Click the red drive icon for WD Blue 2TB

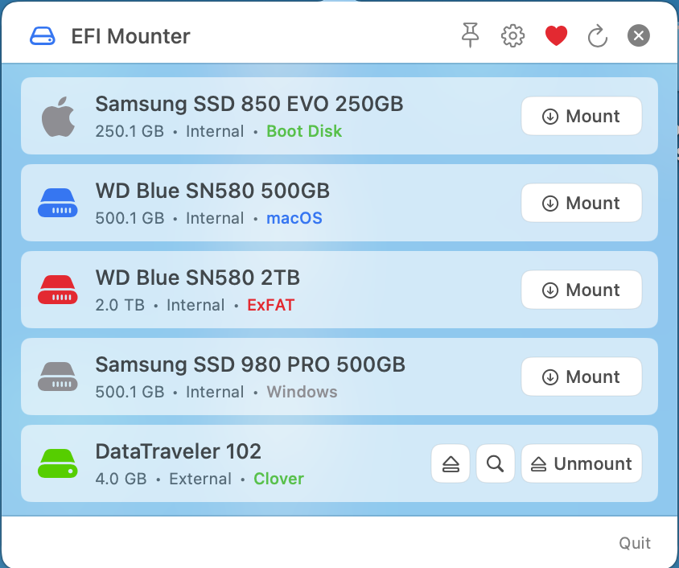point(58,290)
